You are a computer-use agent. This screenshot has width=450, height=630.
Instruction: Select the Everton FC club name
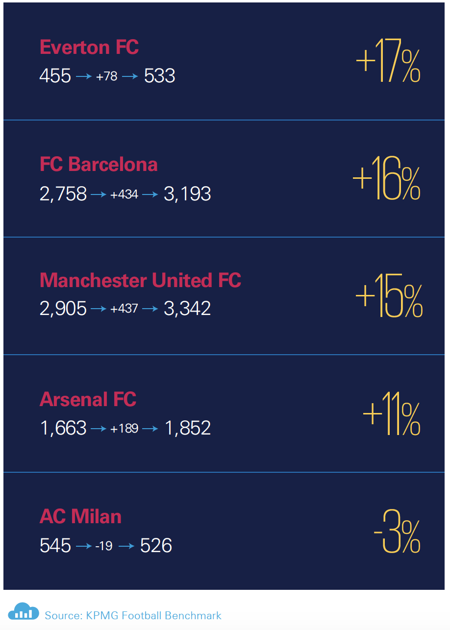pyautogui.click(x=89, y=48)
